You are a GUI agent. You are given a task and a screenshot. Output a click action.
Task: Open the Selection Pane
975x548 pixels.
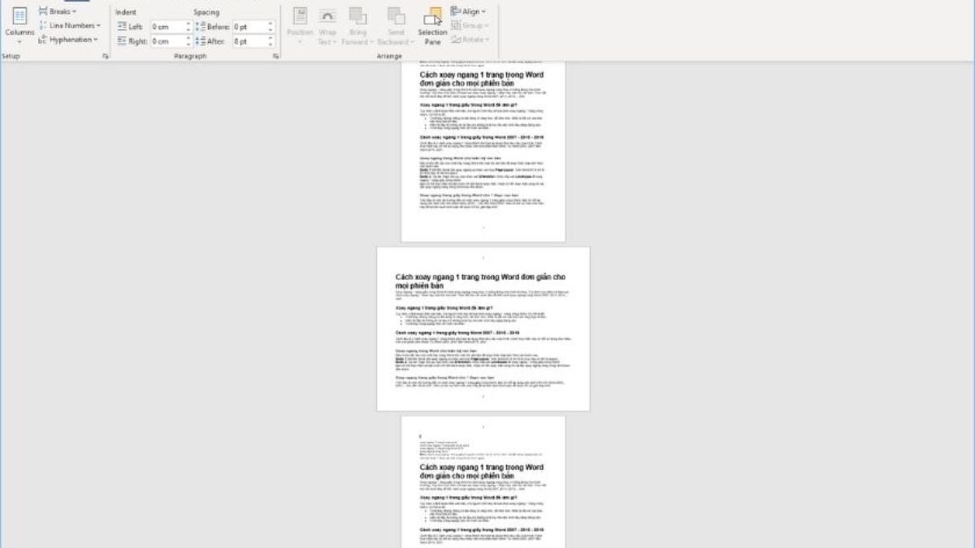(x=433, y=26)
